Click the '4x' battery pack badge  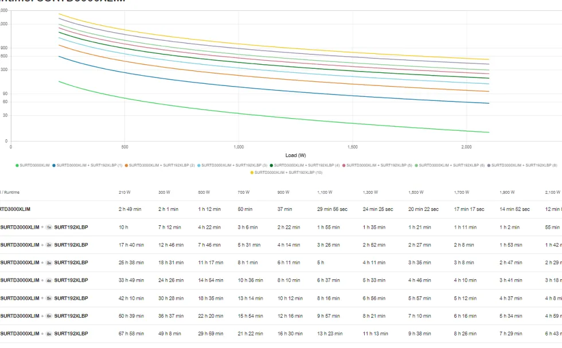49,280
